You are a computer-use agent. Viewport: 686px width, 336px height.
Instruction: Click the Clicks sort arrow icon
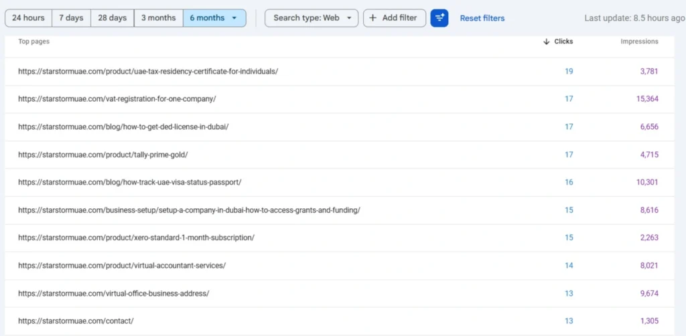(547, 41)
